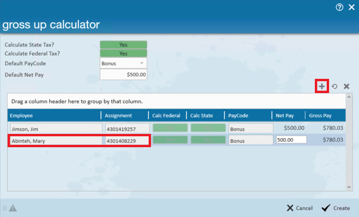Toggle Calc Federal for Abinteh, Mary
Image resolution: width=359 pixels, height=217 pixels.
click(170, 140)
